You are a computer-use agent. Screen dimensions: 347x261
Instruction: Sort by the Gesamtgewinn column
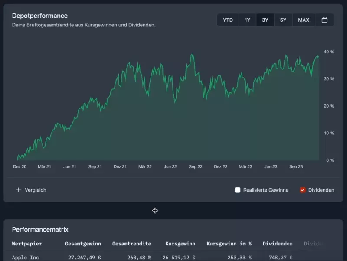click(83, 244)
